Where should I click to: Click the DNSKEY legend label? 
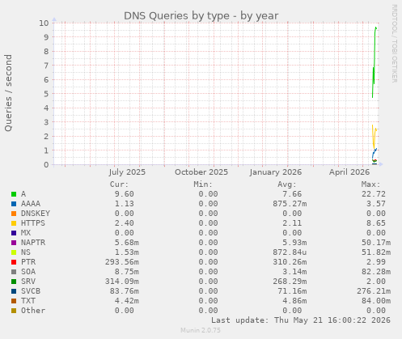coord(36,214)
